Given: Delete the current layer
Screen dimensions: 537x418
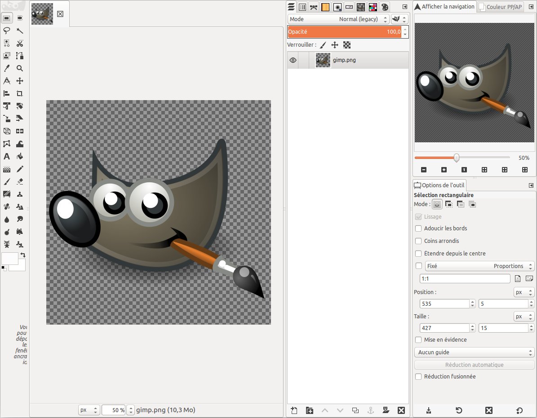Looking at the screenshot, I should coord(401,410).
